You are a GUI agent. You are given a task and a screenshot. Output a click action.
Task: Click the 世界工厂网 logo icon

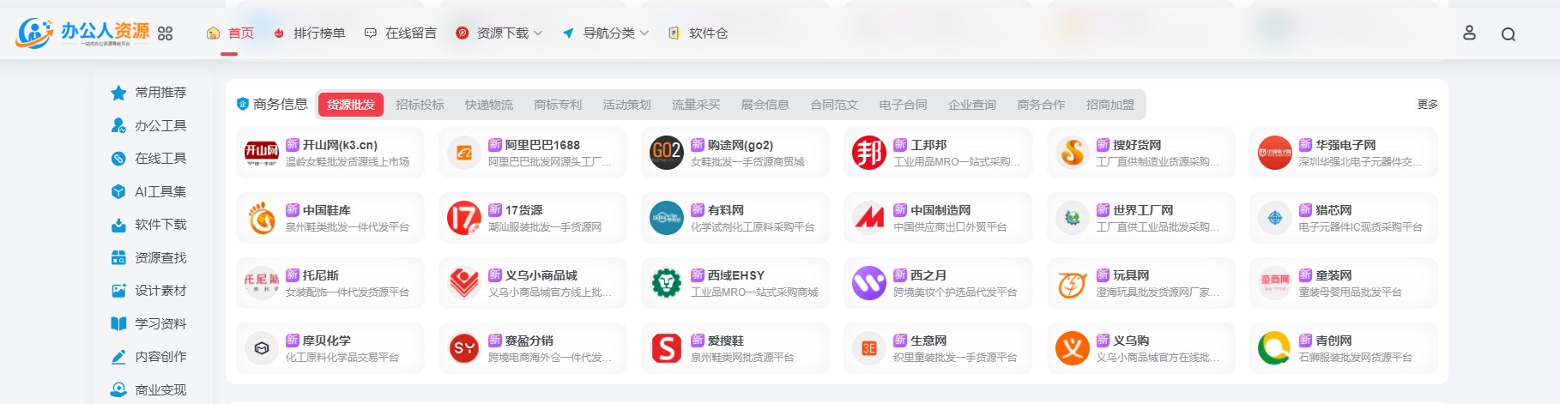(1073, 218)
